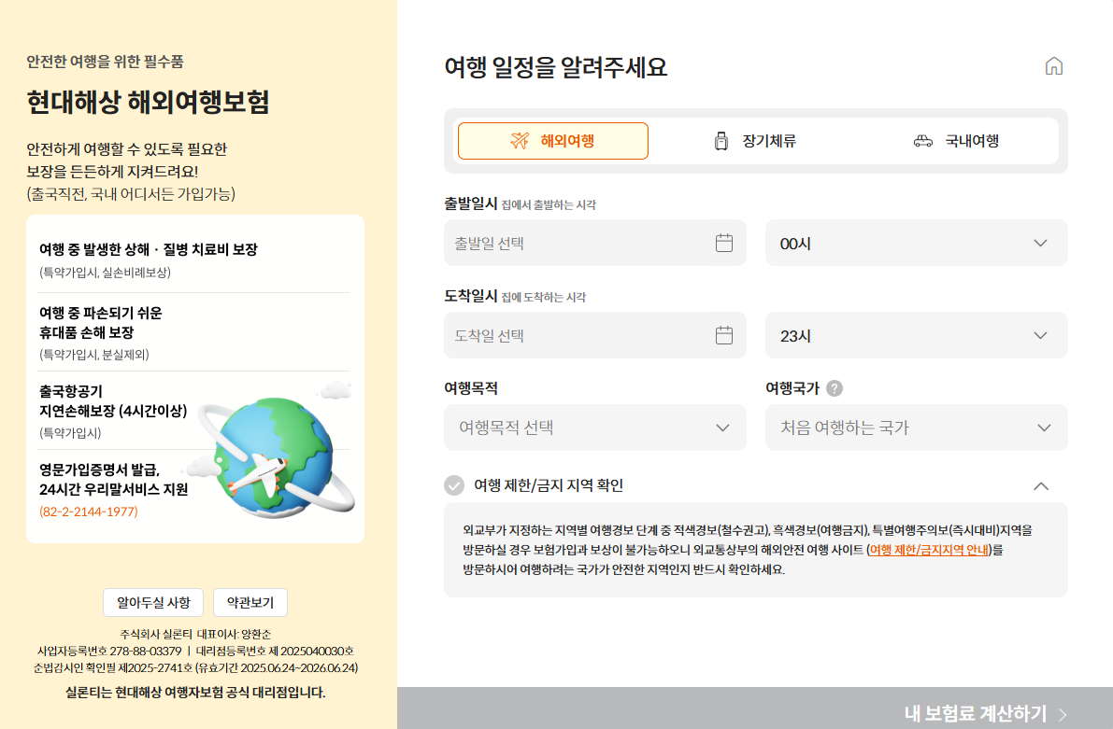Open the 여행 제한/금지지역 안내 link
Image resolution: width=1113 pixels, height=729 pixels.
(929, 550)
